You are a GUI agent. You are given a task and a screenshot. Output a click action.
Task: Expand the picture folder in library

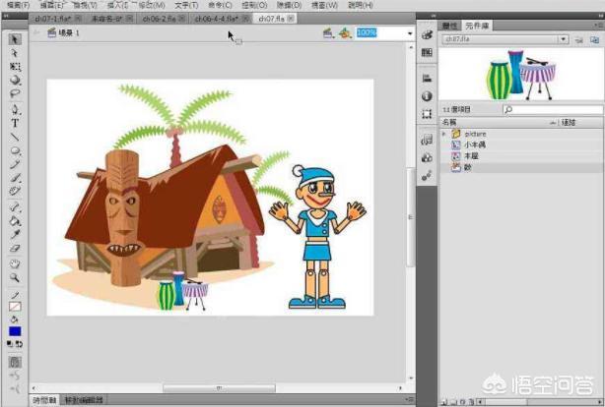[x=444, y=133]
